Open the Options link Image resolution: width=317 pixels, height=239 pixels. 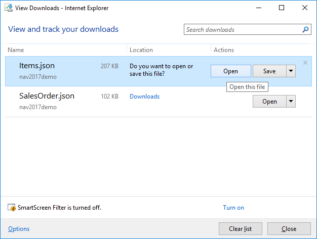(x=19, y=229)
